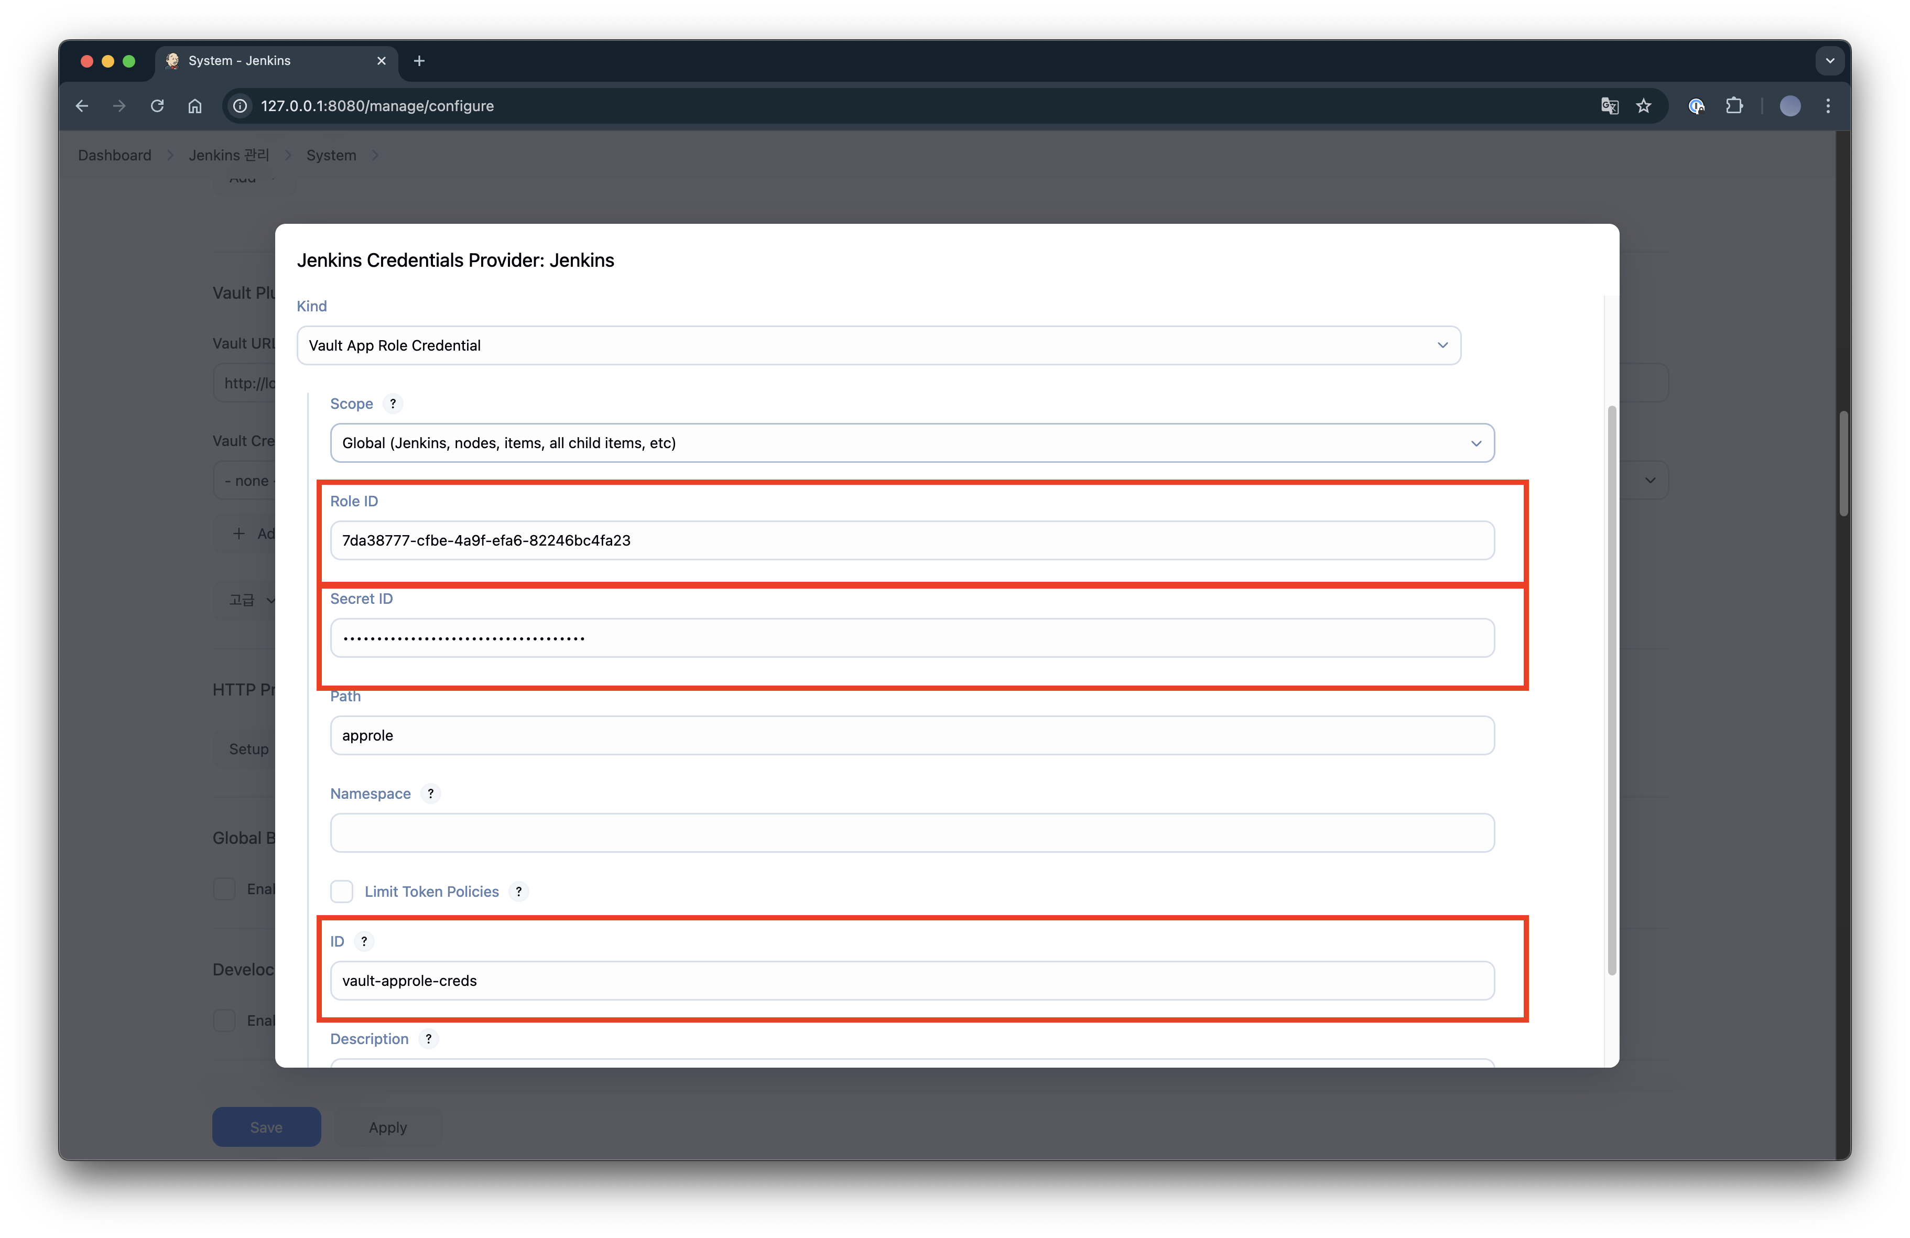This screenshot has height=1238, width=1910.
Task: Click the home page icon
Action: tap(195, 106)
